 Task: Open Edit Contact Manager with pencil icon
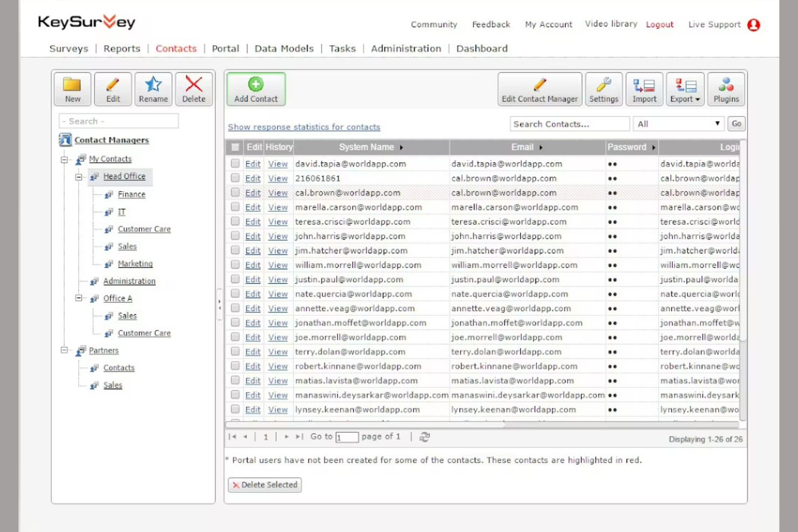(x=539, y=89)
